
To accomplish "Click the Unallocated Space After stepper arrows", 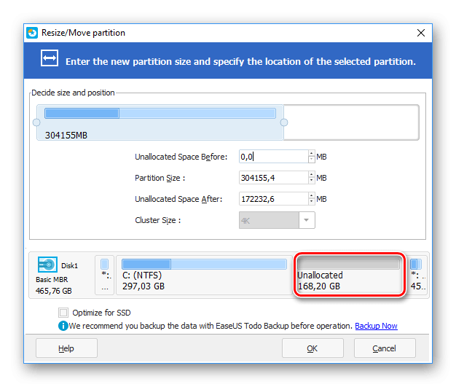I will pyautogui.click(x=312, y=199).
